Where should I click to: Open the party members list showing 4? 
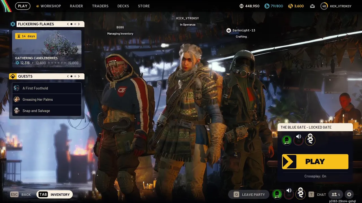coord(336,194)
